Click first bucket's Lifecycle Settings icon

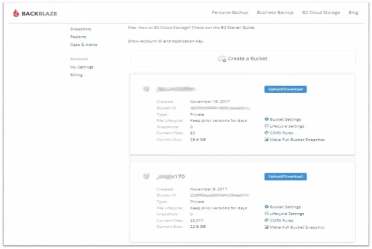[x=266, y=126]
